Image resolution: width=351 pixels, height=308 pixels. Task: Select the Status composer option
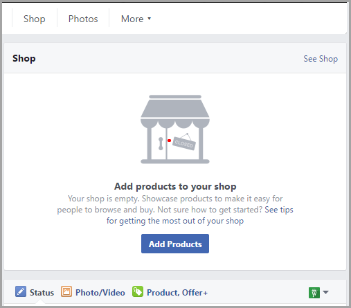tap(35, 292)
